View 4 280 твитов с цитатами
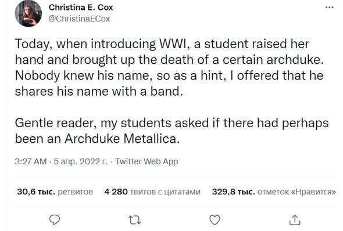This screenshot has height=231, width=343. 152,192
